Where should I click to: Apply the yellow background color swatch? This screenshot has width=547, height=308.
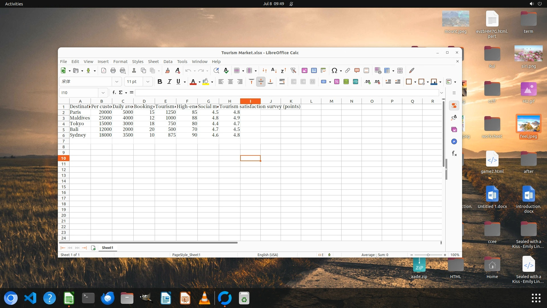(206, 82)
